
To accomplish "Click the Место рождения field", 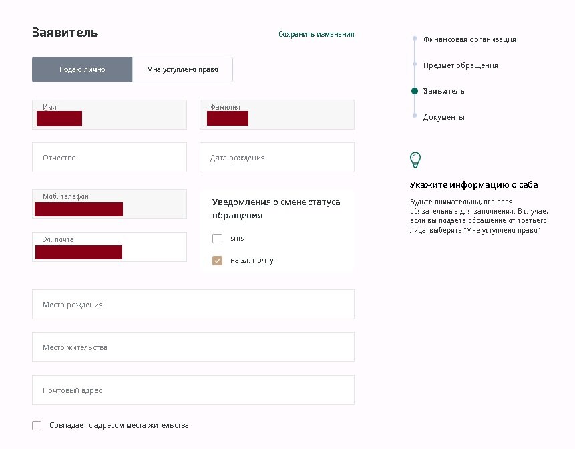I will coord(193,304).
